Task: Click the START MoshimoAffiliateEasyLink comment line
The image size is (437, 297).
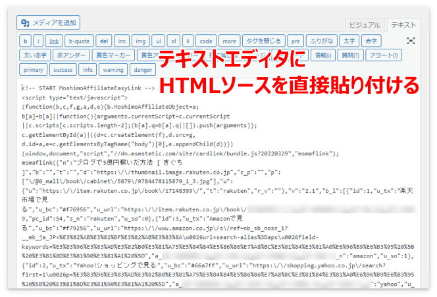Action: pyautogui.click(x=88, y=88)
